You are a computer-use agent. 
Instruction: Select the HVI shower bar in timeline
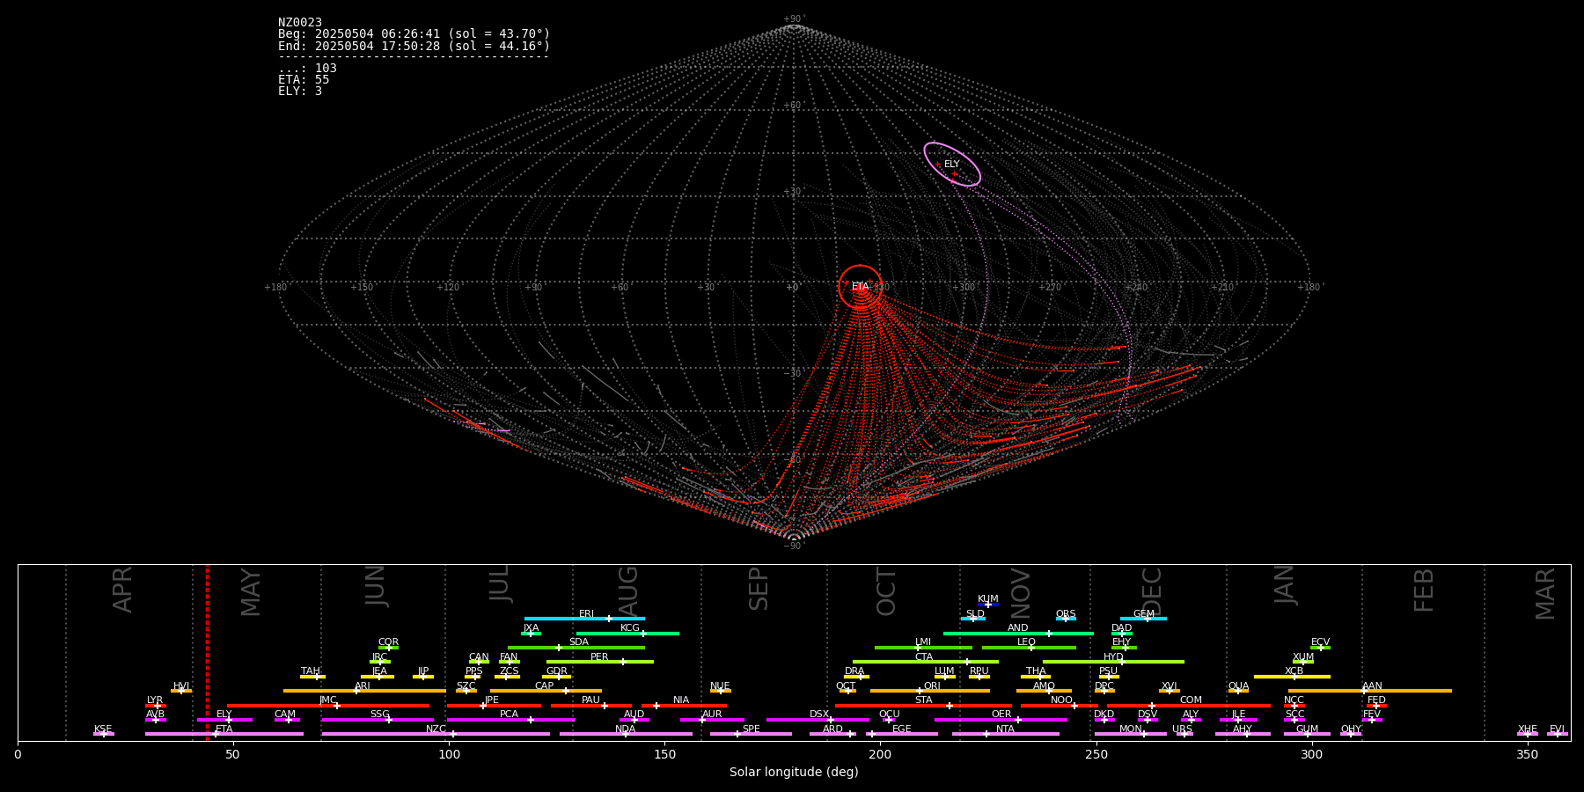tap(181, 691)
